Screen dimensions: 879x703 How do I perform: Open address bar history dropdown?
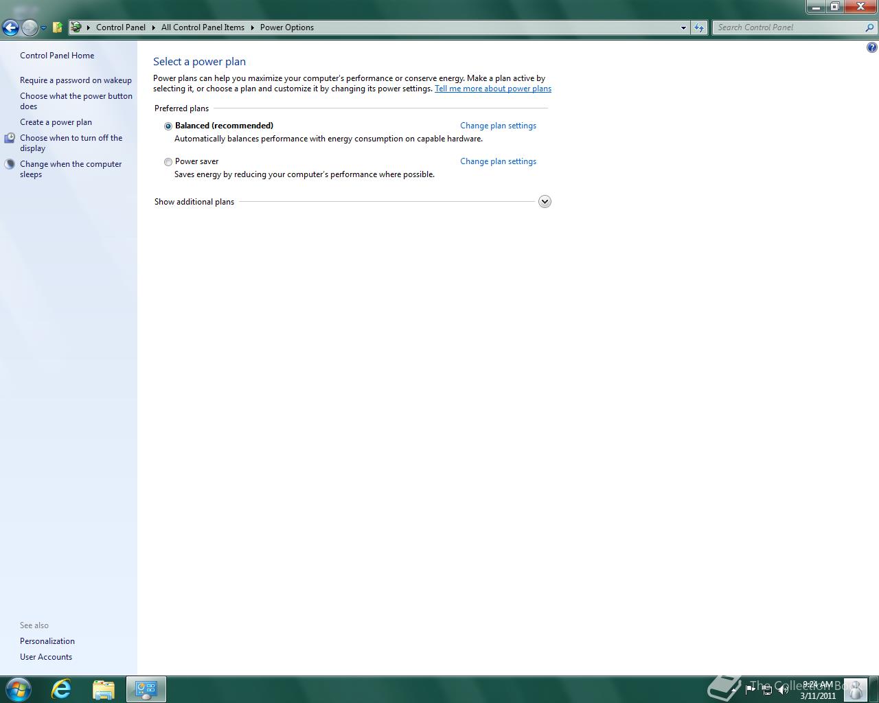coord(683,27)
